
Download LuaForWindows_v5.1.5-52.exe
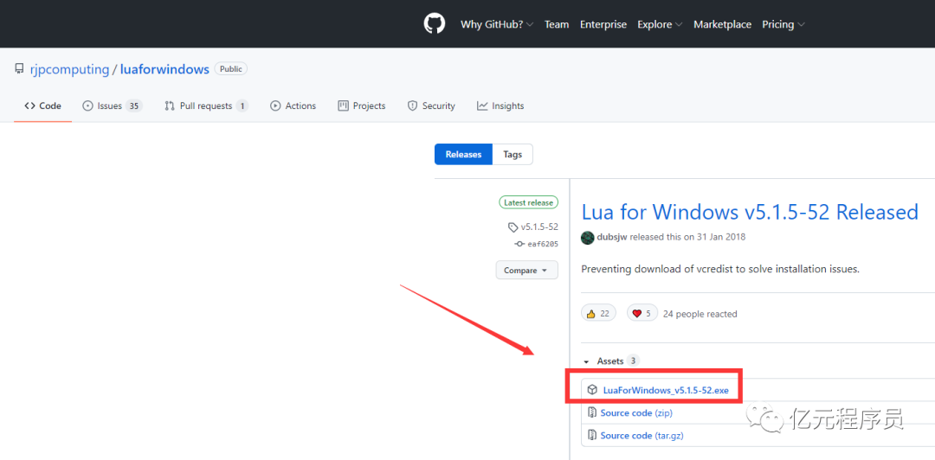click(666, 390)
